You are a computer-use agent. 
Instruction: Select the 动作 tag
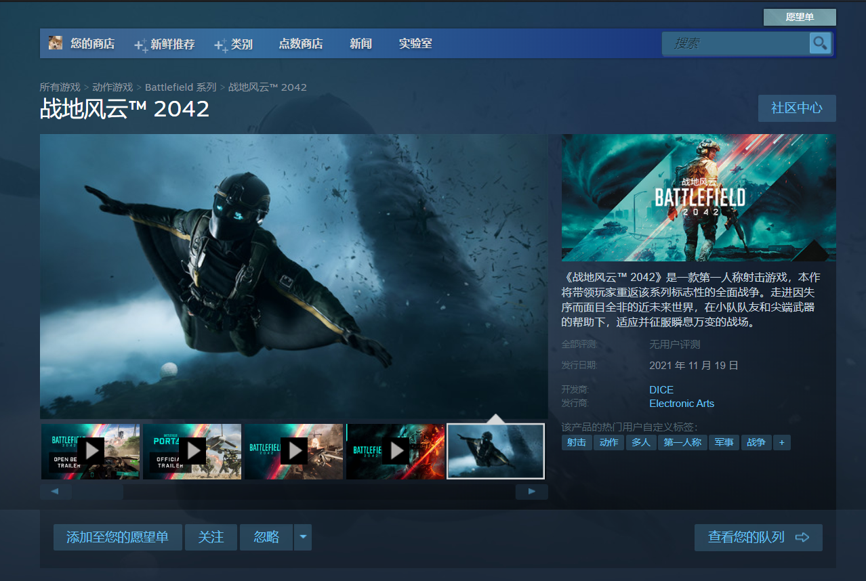(609, 443)
